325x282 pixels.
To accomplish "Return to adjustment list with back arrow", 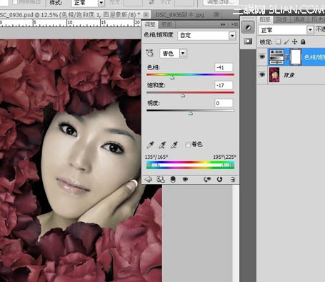I will coord(148,179).
